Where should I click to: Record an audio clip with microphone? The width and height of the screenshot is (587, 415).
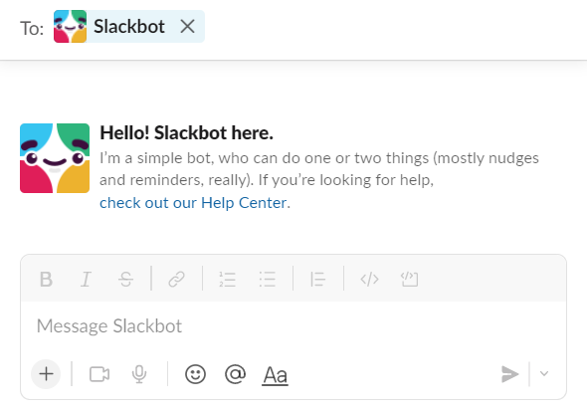139,374
